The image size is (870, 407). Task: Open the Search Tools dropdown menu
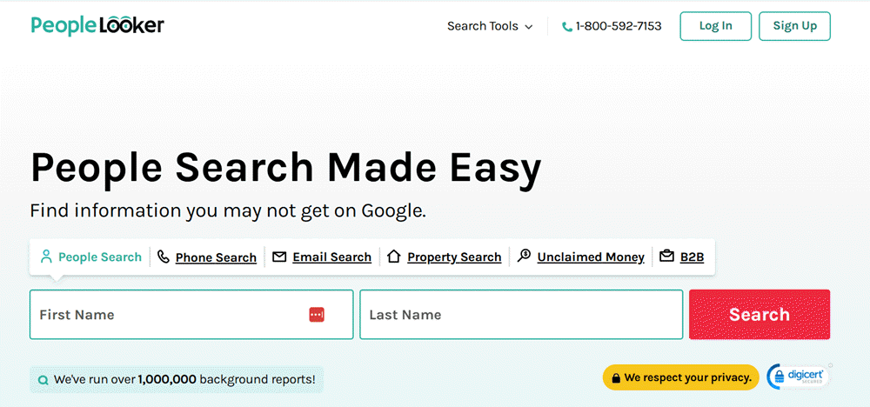(483, 26)
